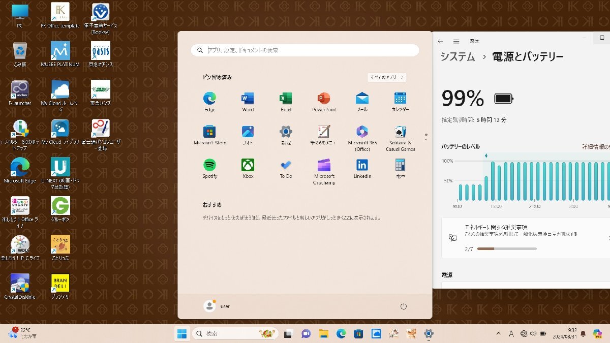
Task: Open the notification bell in the tray
Action: coord(583,333)
